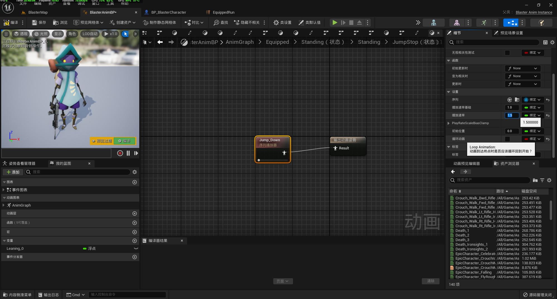Pause the preview animation
The image size is (557, 299).
pos(128,153)
